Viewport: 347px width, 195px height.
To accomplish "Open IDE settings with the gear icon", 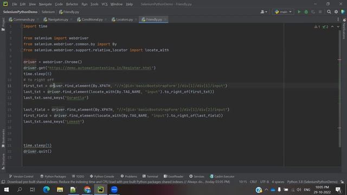I will click(336, 12).
